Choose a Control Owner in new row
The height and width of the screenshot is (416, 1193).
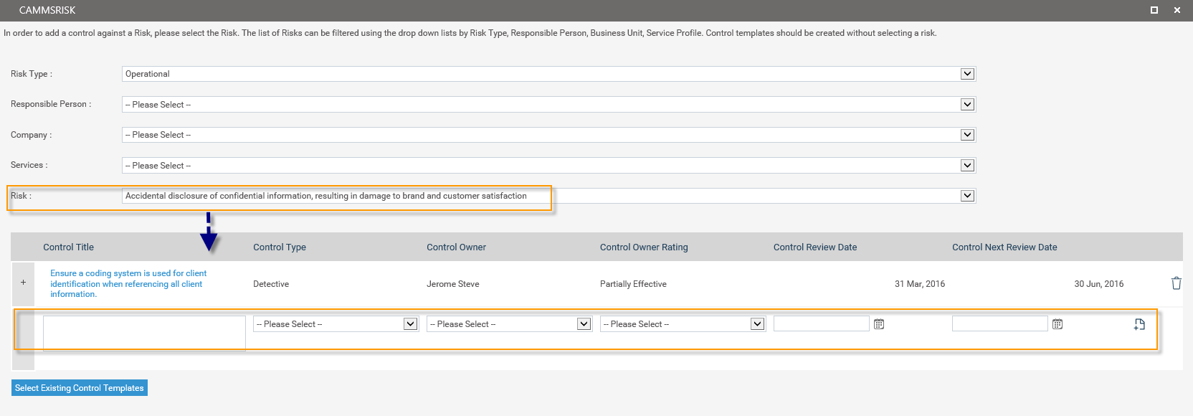tap(509, 324)
